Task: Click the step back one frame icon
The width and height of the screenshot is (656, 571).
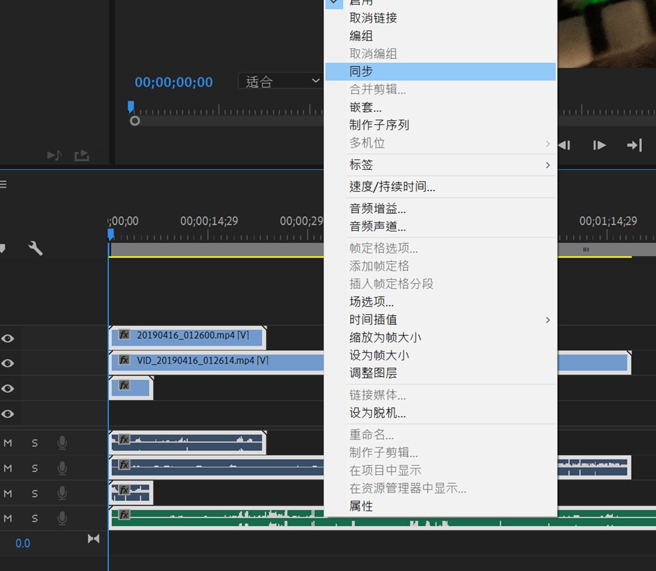Action: 563,145
